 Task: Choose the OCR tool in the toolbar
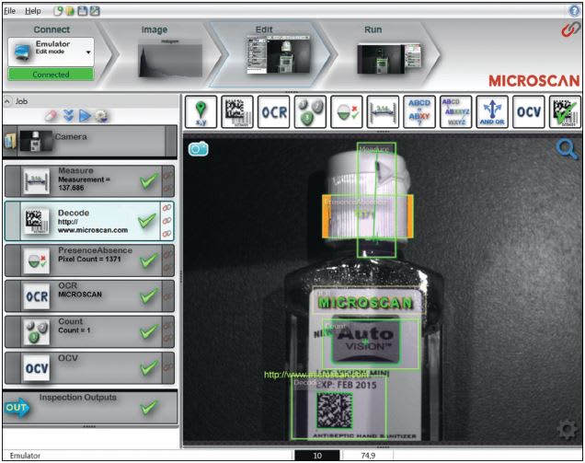273,111
